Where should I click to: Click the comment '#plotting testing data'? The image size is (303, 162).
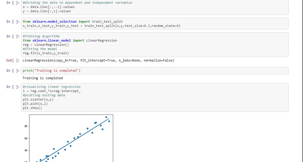tap(44, 95)
